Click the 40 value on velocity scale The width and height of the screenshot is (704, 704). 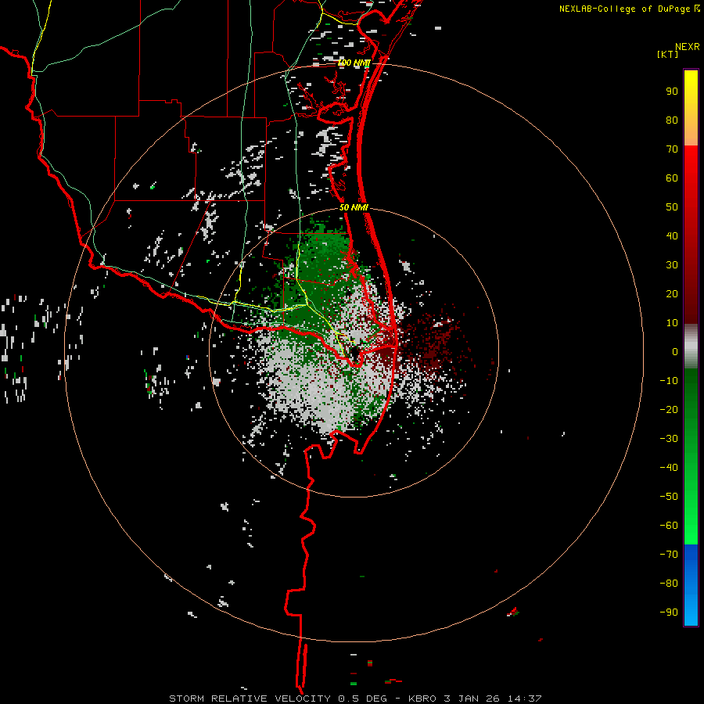point(672,236)
